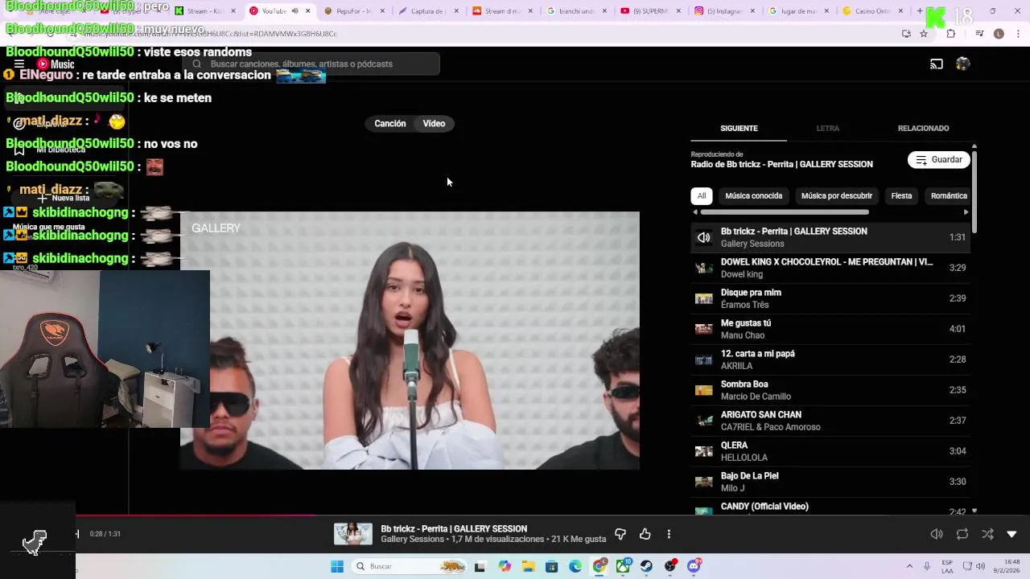Click the Bajo De La Piel thumbnail
Screen dimensions: 1030x579
click(x=703, y=482)
